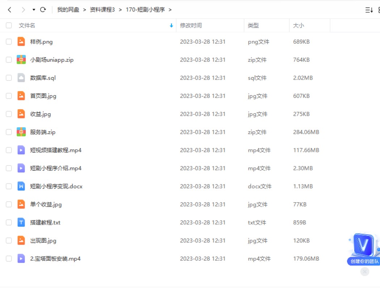The width and height of the screenshot is (380, 290).
Task: Check the box for 小剧场uniapp.zip
Action: point(9,60)
